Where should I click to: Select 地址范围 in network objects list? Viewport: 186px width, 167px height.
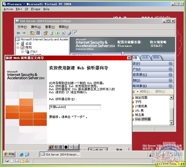pos(141,98)
